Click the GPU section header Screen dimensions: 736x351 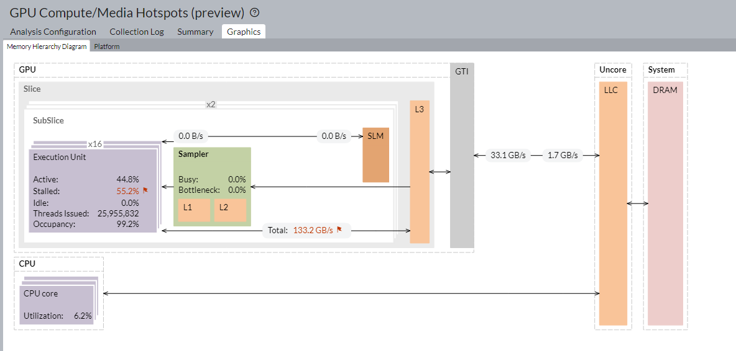point(27,69)
